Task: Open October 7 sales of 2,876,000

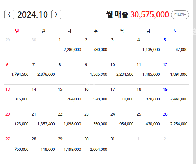Action: 46,74
